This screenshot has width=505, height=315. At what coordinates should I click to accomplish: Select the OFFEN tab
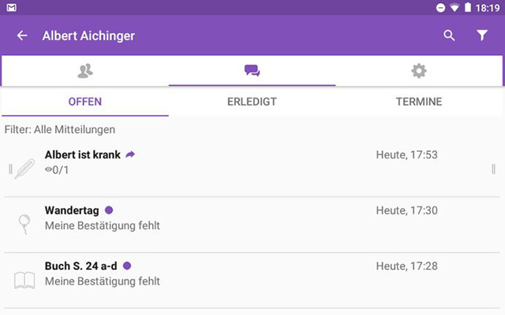click(x=85, y=102)
